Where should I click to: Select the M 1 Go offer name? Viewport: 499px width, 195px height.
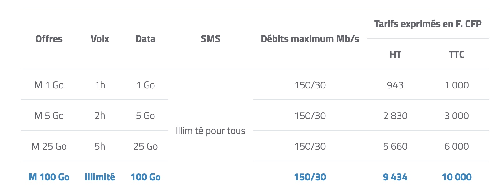[x=49, y=85]
